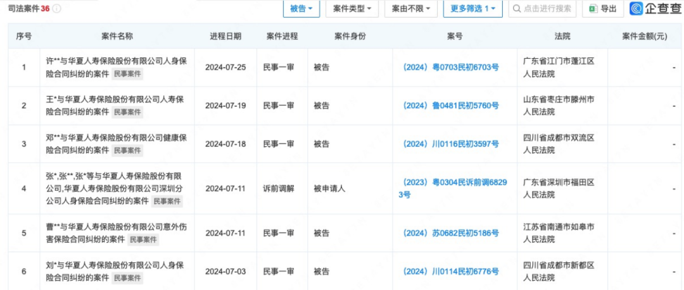This screenshot has width=684, height=290.
Task: Click court 广东省江门市蓬江区人民法院
Action: (559, 68)
